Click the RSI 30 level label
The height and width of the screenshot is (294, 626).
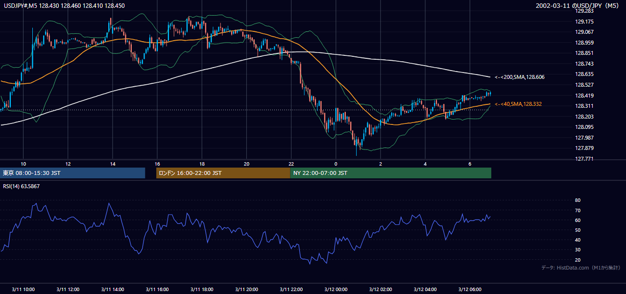(x=578, y=250)
